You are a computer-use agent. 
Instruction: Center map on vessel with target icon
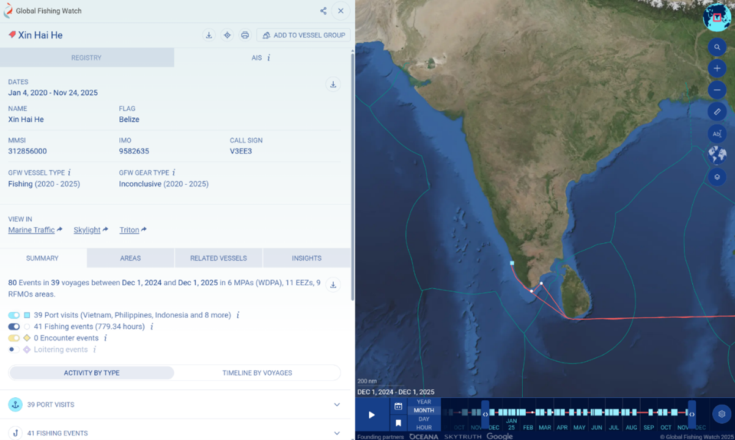227,35
